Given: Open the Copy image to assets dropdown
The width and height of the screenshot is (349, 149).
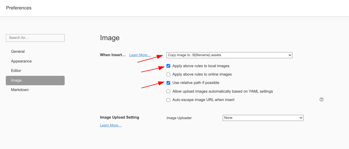Looking at the screenshot, I should (229, 55).
